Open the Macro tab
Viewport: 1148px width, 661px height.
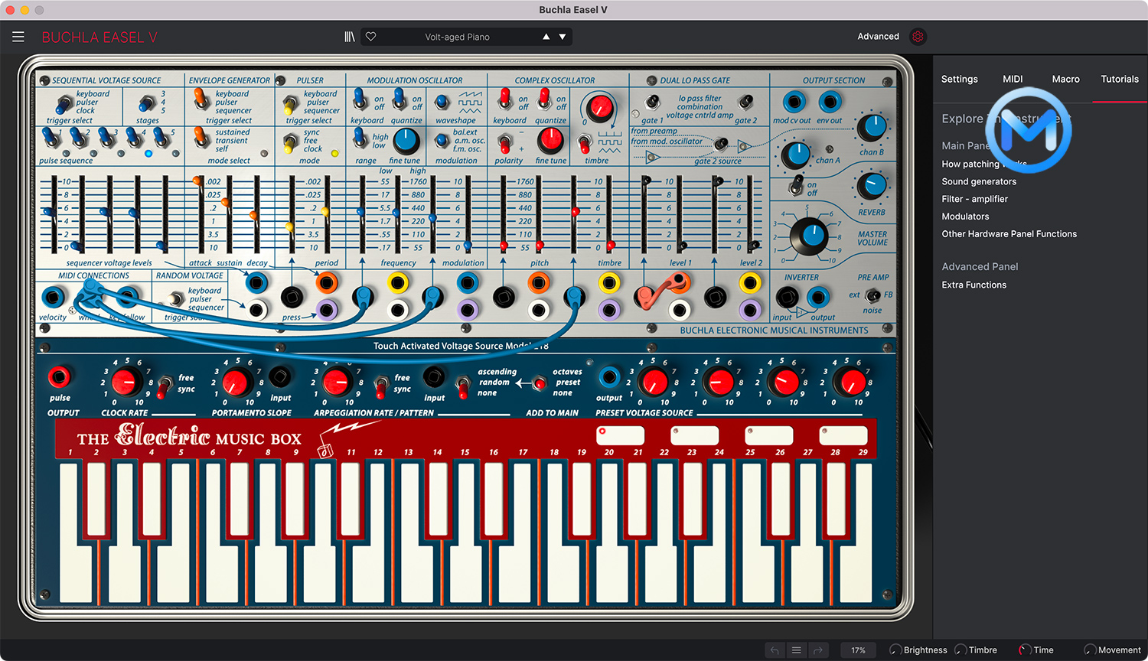(1065, 79)
